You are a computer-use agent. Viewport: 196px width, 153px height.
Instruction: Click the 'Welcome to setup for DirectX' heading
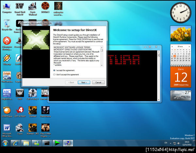75,30
